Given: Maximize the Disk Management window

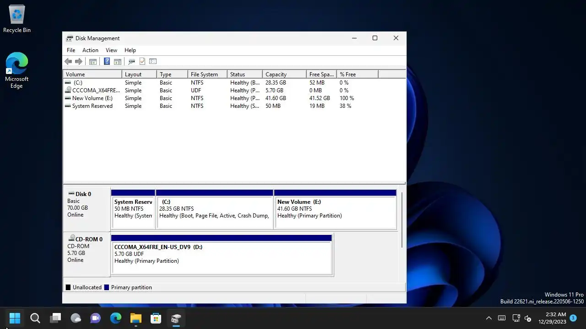Looking at the screenshot, I should tap(375, 38).
